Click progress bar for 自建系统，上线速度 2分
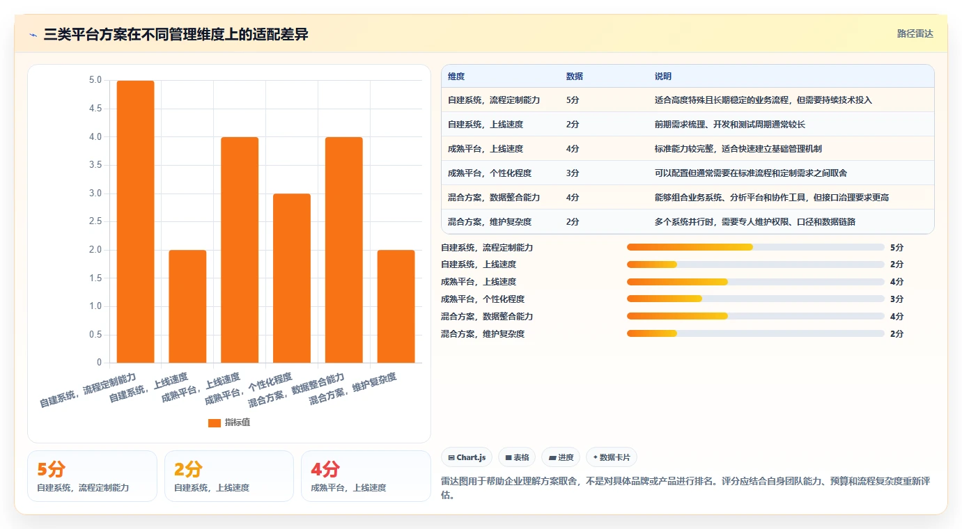The width and height of the screenshot is (962, 529). [756, 264]
